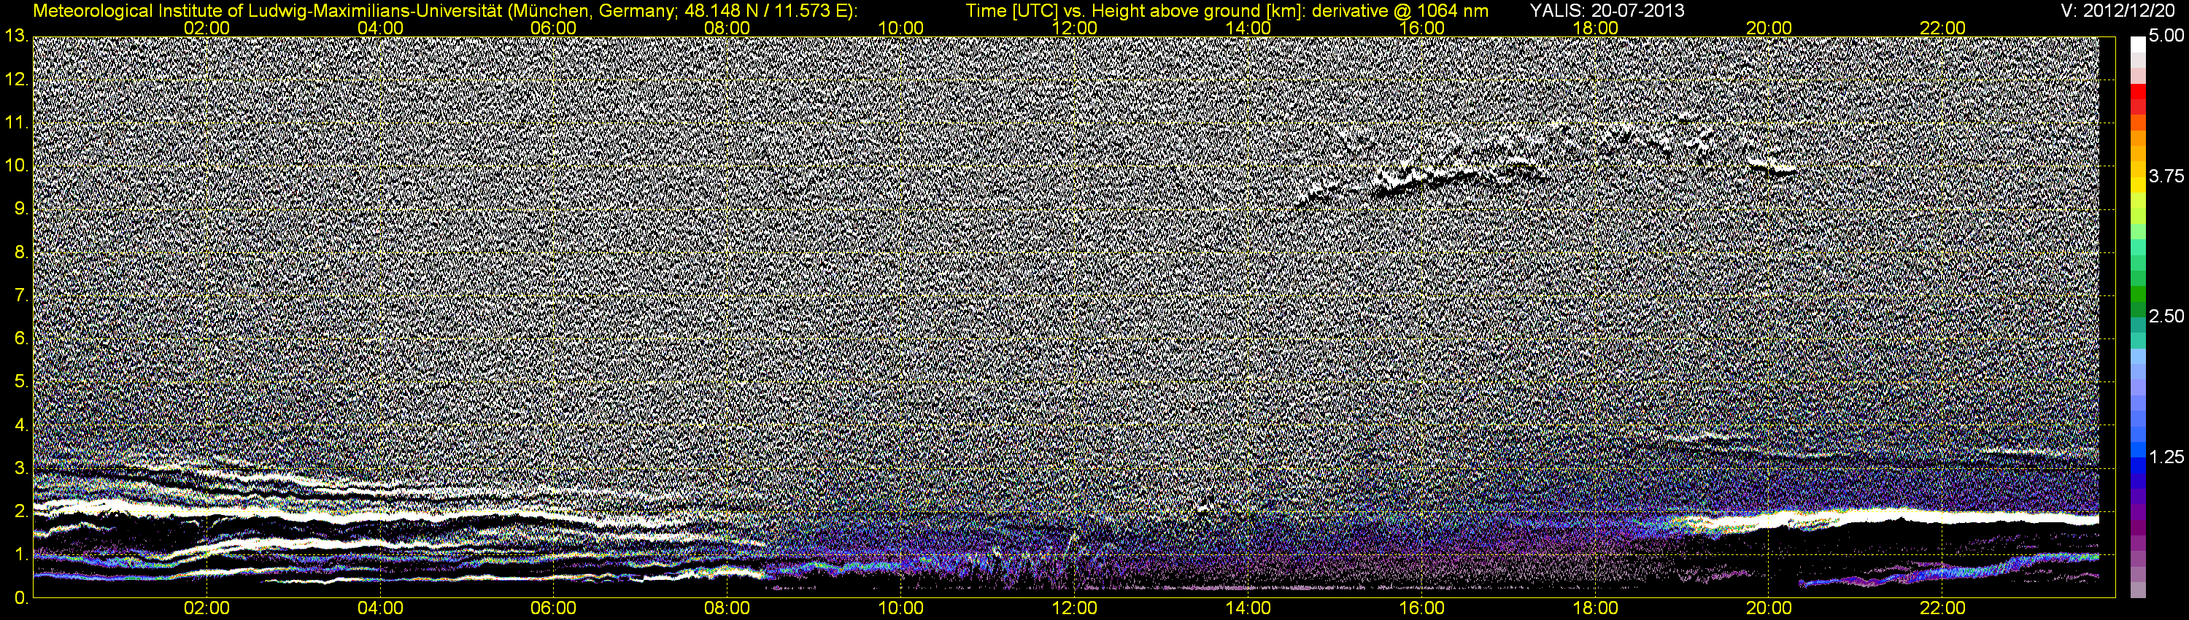Click the height label "2." on the left axis
Screen dimensions: 2189x620
point(21,511)
